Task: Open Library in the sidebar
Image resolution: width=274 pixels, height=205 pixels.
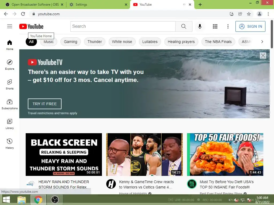Action: tap(10, 124)
